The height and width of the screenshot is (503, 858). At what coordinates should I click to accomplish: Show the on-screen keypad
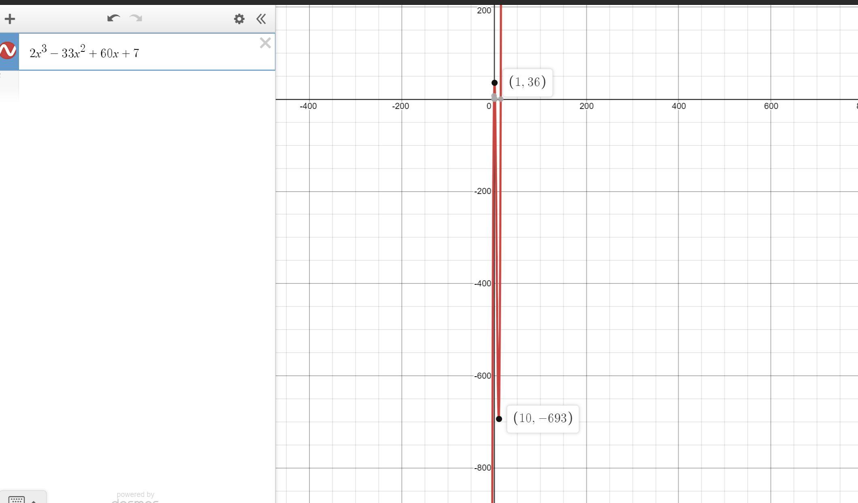17,500
